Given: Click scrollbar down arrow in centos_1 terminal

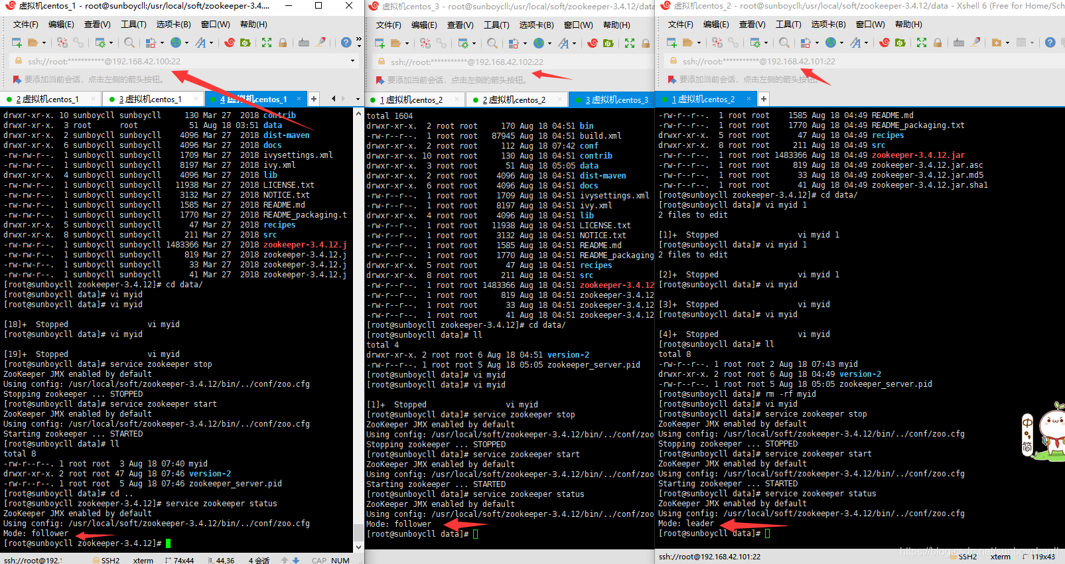Looking at the screenshot, I should (359, 547).
